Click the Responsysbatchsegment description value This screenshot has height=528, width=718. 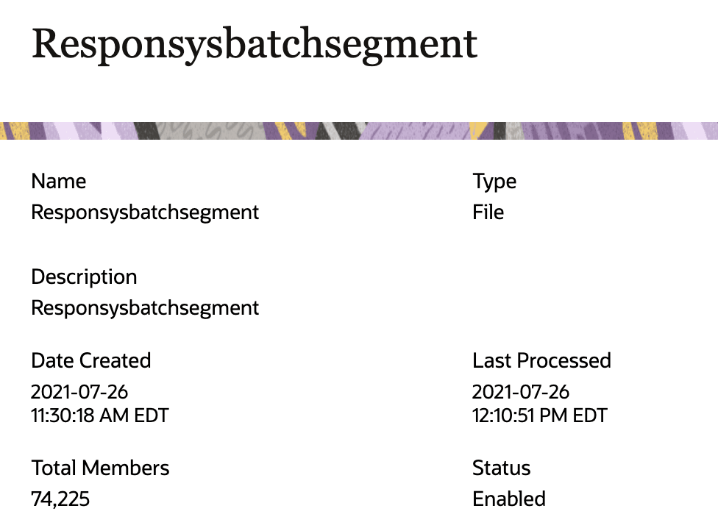point(145,308)
